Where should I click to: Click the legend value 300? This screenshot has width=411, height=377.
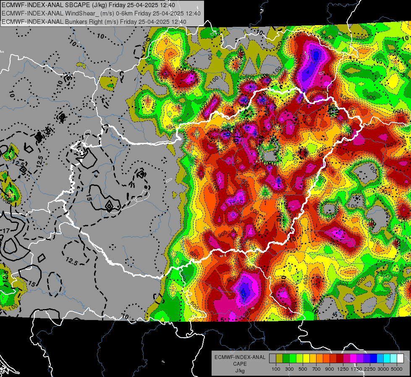(x=289, y=369)
